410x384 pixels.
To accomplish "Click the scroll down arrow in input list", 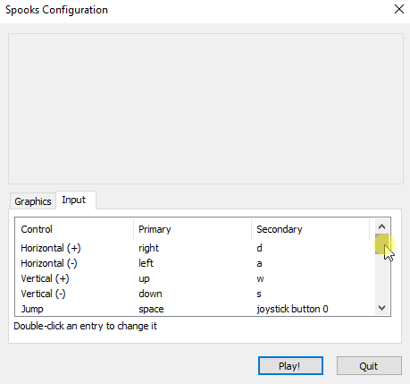I will [x=381, y=308].
